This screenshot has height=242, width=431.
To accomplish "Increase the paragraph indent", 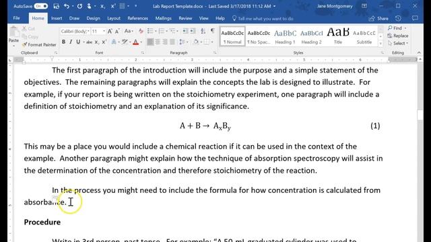I will [x=193, y=31].
